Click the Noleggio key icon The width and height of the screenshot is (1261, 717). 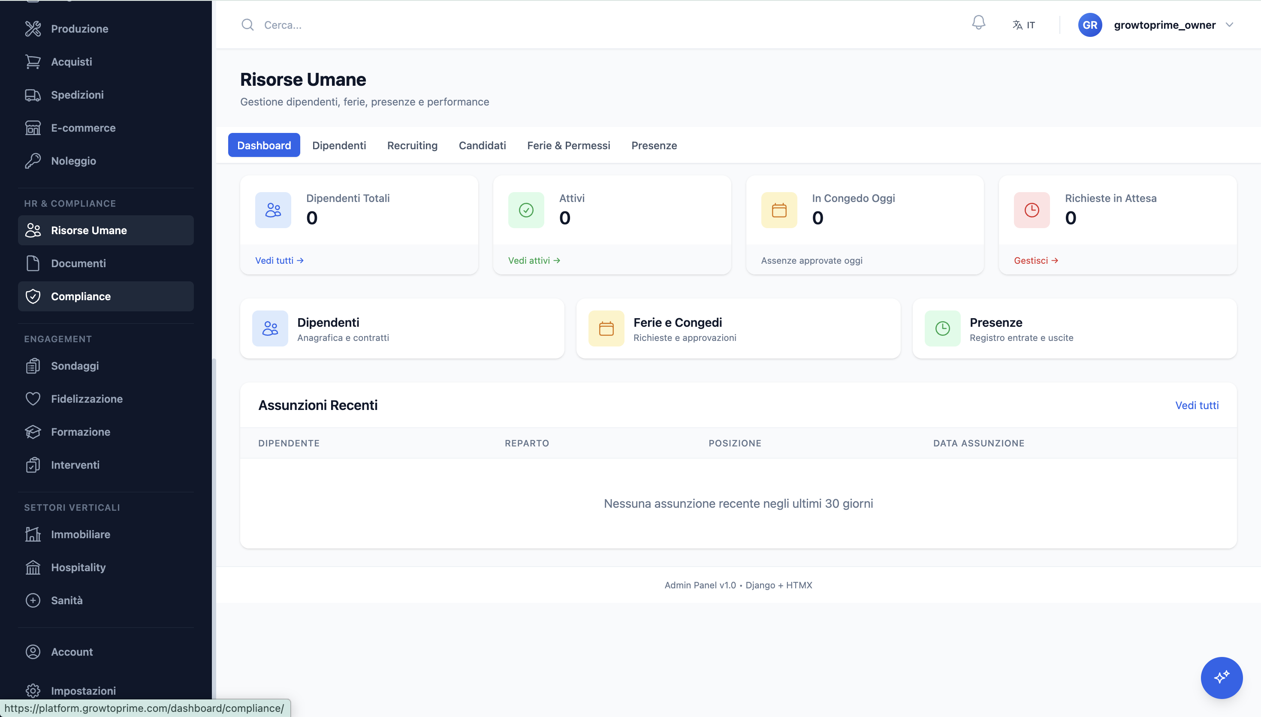pyautogui.click(x=33, y=161)
